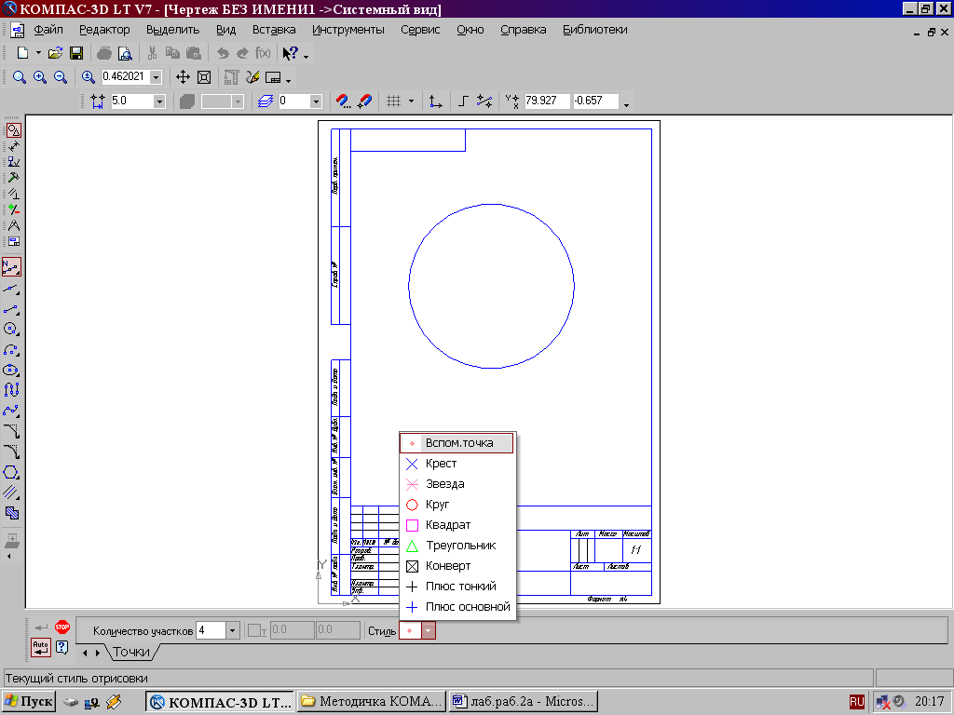Click the Pan (move view) icon
Viewport: 954px width, 715px height.
[x=183, y=77]
